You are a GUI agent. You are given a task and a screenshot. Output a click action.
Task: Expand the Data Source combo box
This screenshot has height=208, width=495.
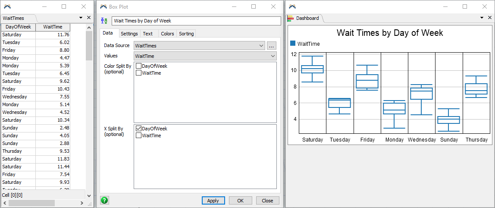261,46
